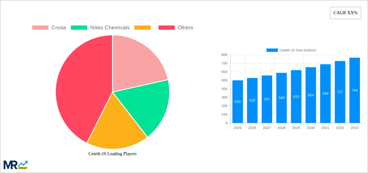Click the MR Forecast logo
The image size is (368, 173).
pyautogui.click(x=16, y=165)
